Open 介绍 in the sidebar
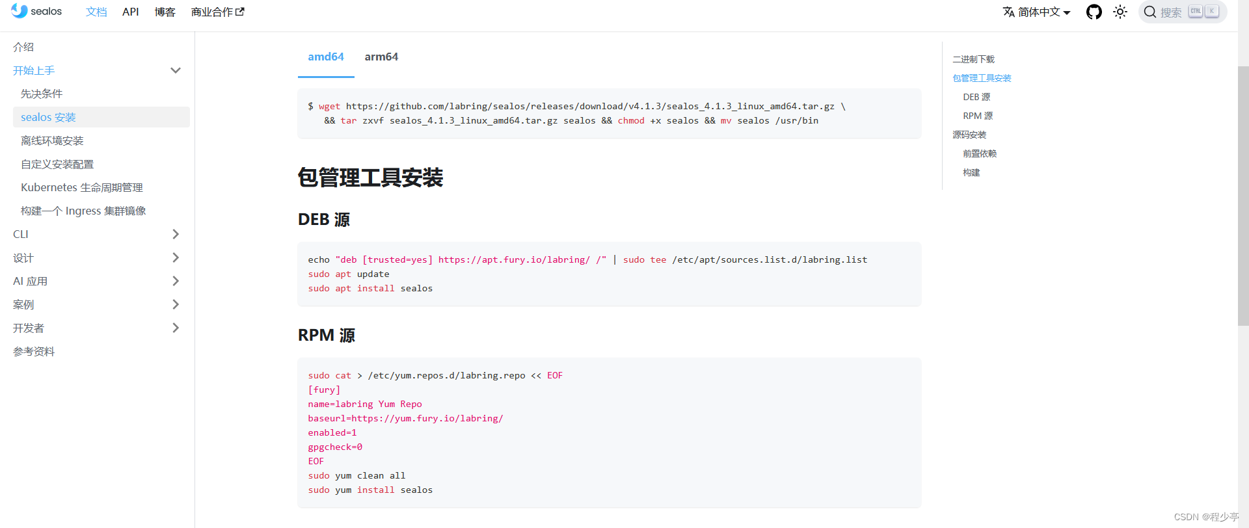The width and height of the screenshot is (1249, 528). pyautogui.click(x=23, y=47)
